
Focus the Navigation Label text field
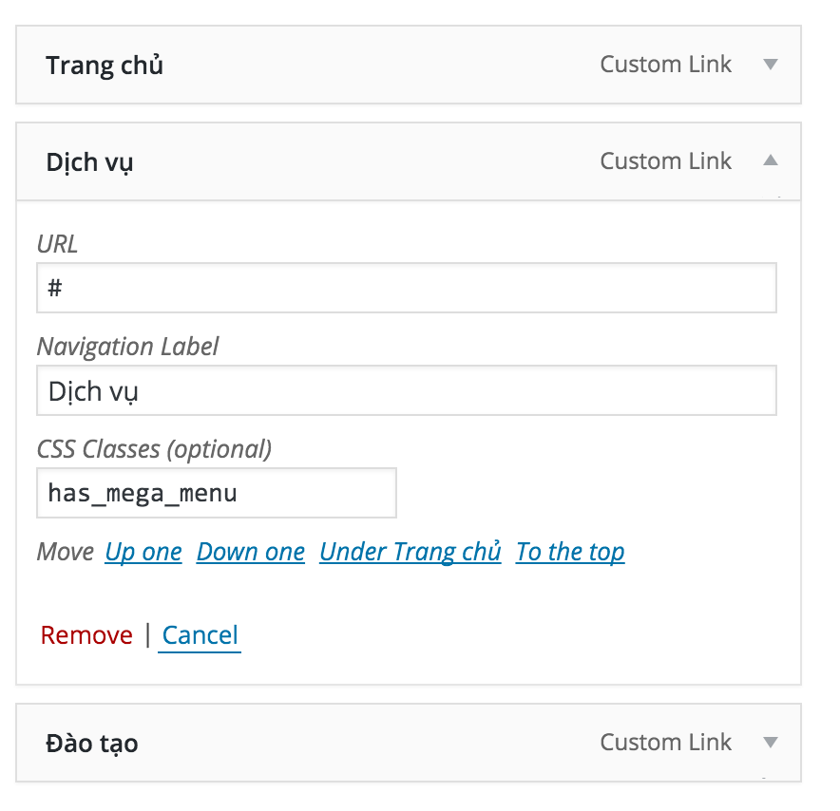click(x=407, y=390)
